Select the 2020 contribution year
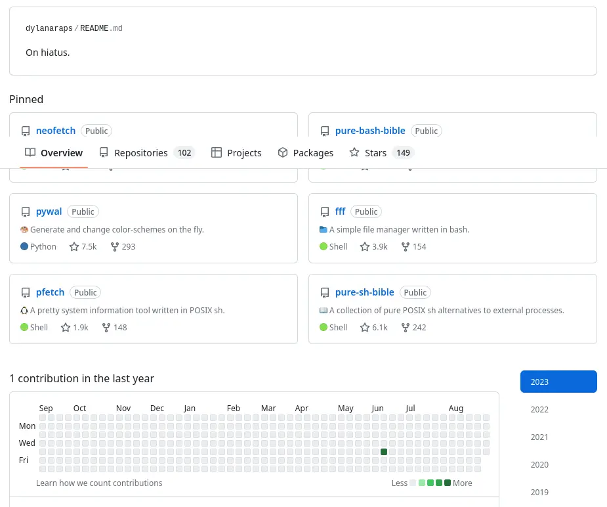This screenshot has height=507, width=607. tap(558, 464)
